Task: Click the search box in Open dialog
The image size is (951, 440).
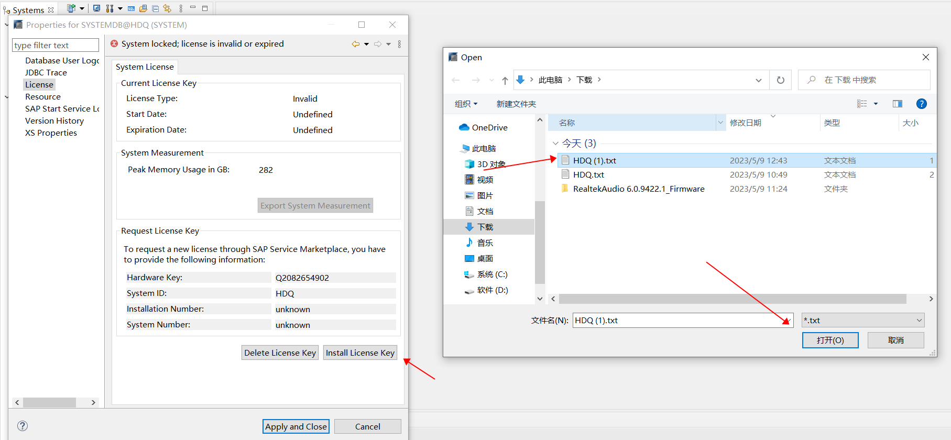Action: click(x=864, y=80)
